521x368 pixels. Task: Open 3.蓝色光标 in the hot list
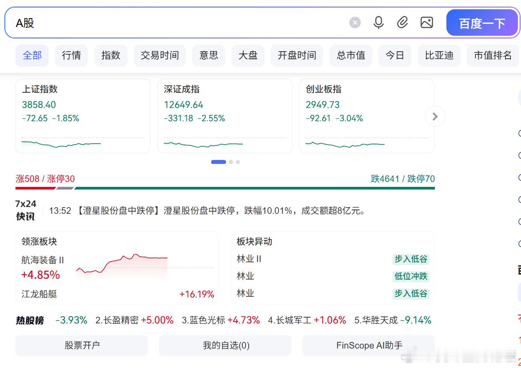click(x=221, y=320)
